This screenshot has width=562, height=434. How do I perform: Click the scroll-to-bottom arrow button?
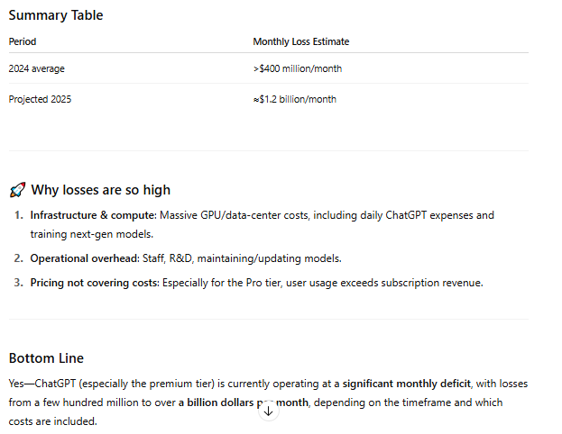tap(268, 411)
